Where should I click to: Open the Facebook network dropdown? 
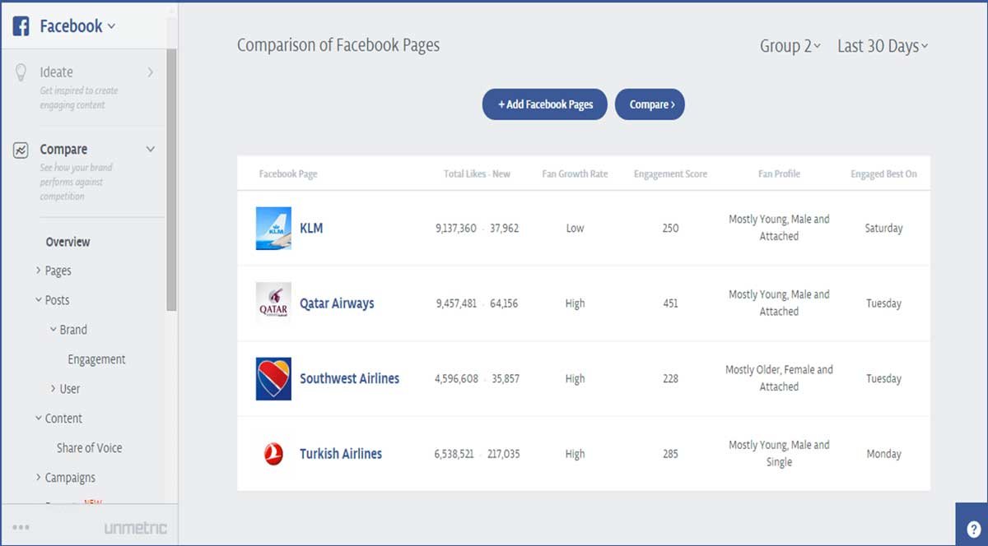click(x=77, y=26)
